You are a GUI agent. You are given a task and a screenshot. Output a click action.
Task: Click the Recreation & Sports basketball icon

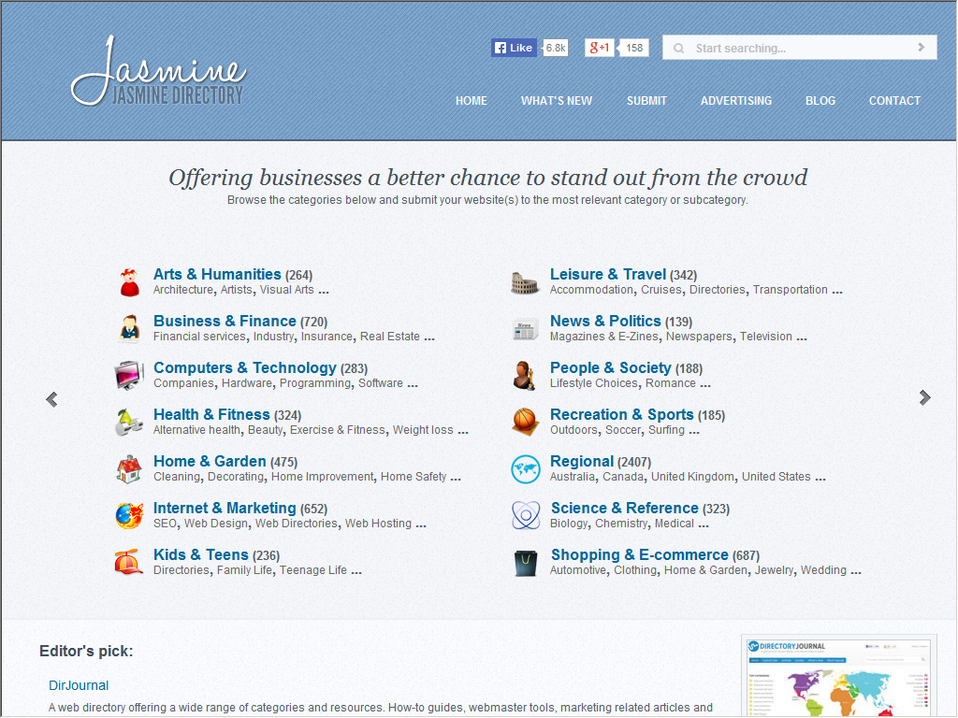pyautogui.click(x=526, y=422)
